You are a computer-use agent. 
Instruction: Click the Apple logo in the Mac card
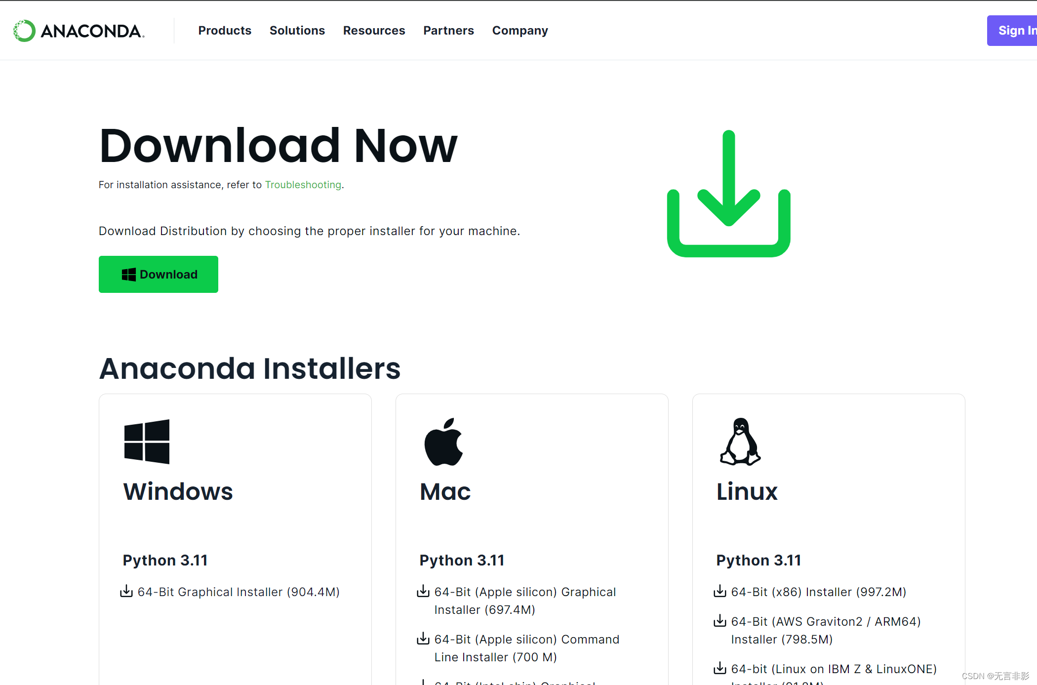(443, 442)
